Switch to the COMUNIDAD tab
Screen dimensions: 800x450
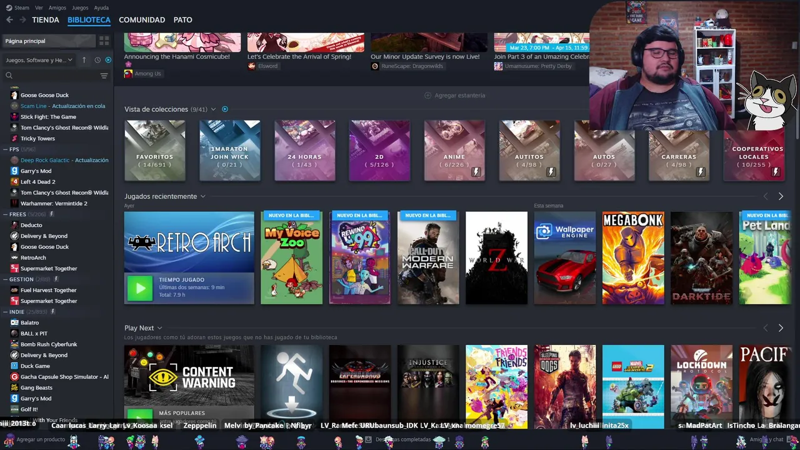[142, 20]
